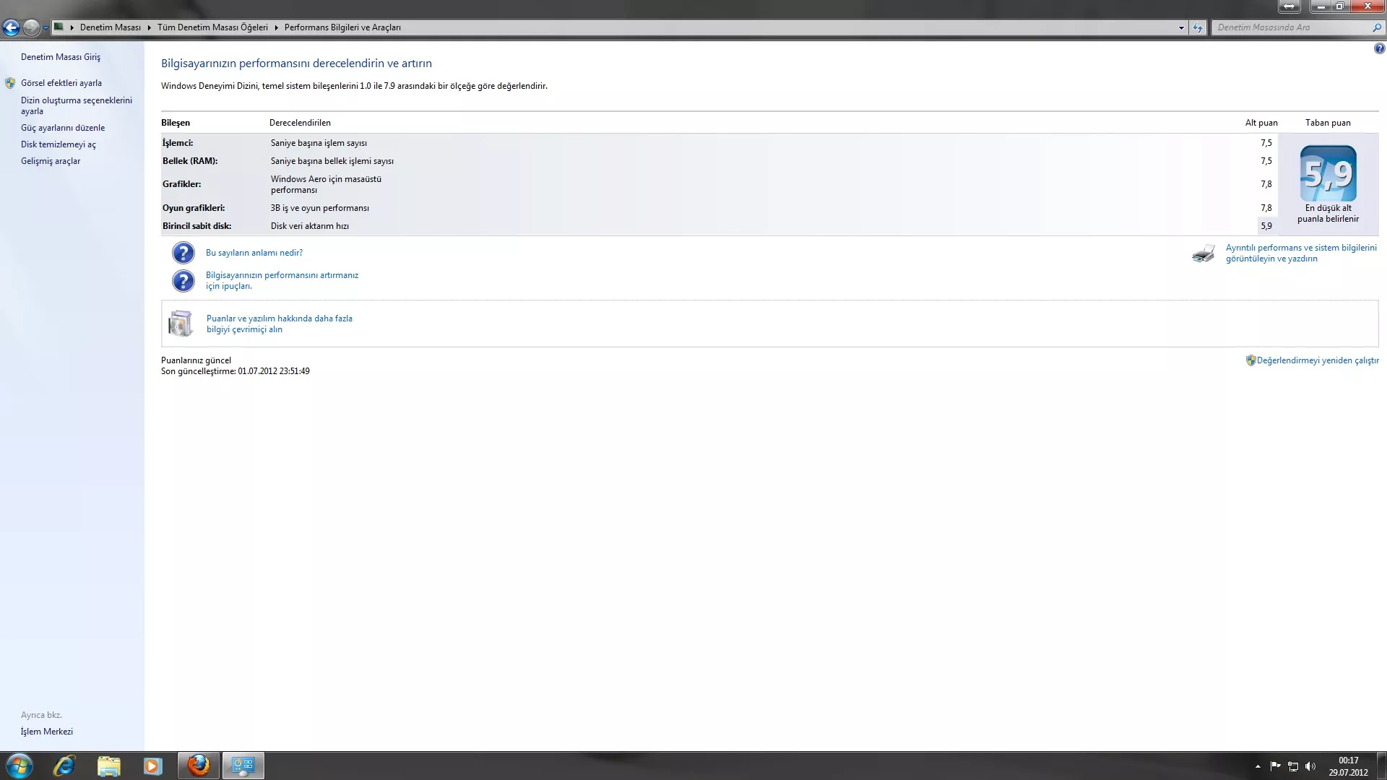Image resolution: width=1387 pixels, height=780 pixels.
Task: Click the Forward navigation arrow
Action: click(x=31, y=28)
